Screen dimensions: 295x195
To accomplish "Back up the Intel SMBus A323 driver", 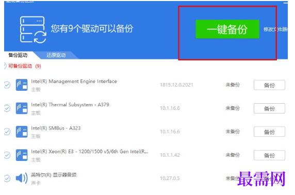I will [269, 132].
